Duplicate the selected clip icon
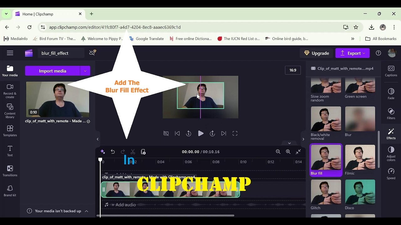This screenshot has height=225, width=401. pos(143,152)
